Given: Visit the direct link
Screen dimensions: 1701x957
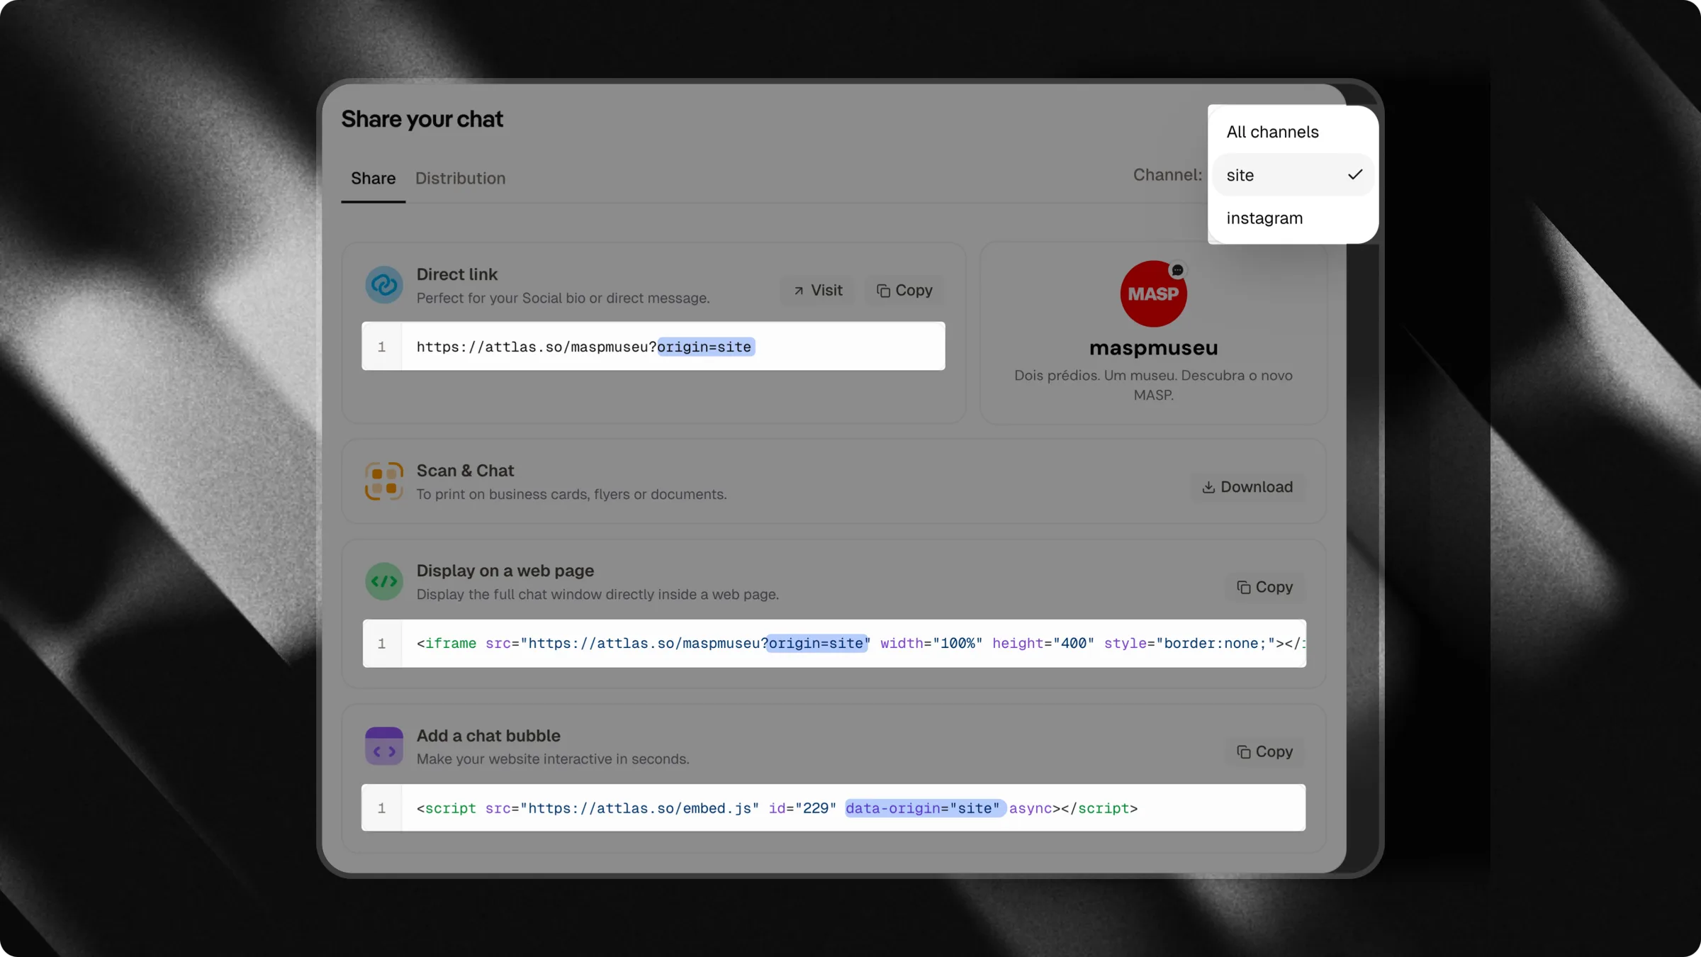Looking at the screenshot, I should 818,291.
